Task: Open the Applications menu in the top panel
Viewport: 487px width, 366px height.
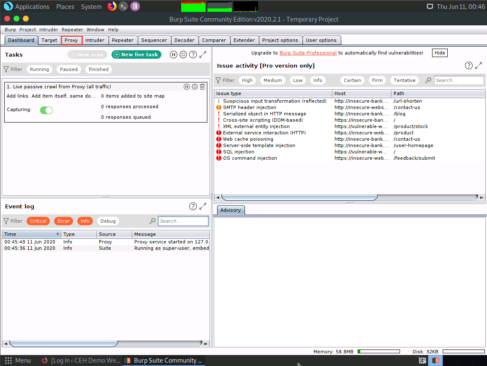Action: (32, 7)
